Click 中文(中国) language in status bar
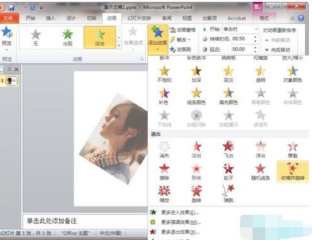The height and width of the screenshot is (240, 312). click(111, 233)
